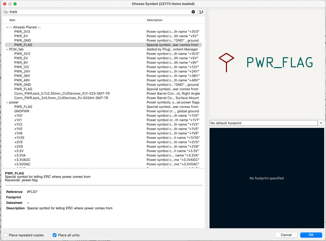The width and height of the screenshot is (326, 241).
Task: Open the default footprint dropdown
Action: point(321,123)
